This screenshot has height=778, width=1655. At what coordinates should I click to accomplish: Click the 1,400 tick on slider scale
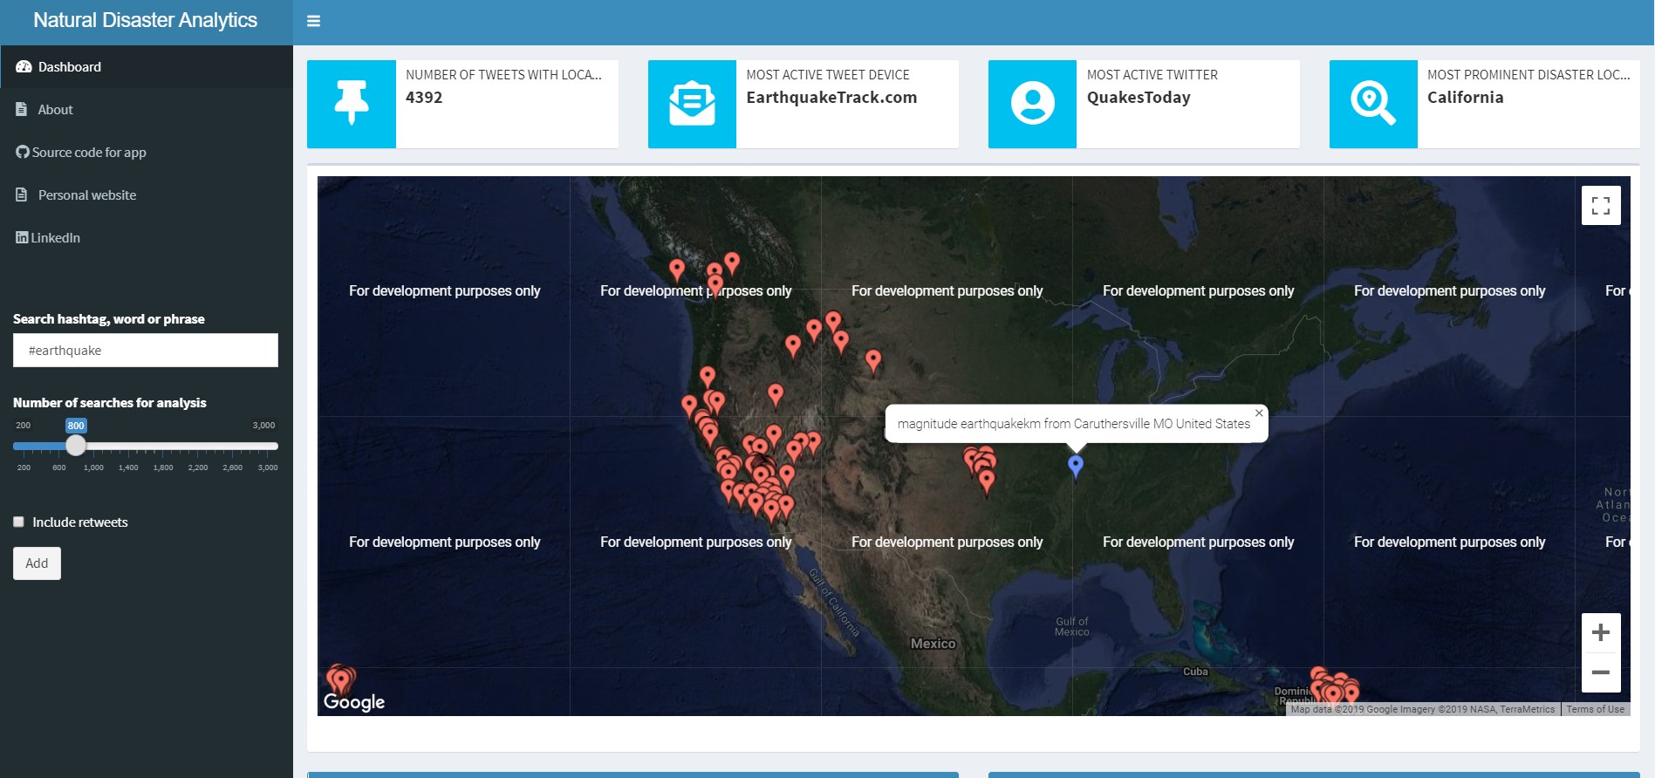tap(128, 467)
